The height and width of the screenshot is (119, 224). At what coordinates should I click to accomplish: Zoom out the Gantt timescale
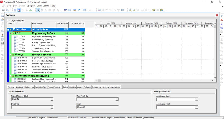(x=134, y=10)
